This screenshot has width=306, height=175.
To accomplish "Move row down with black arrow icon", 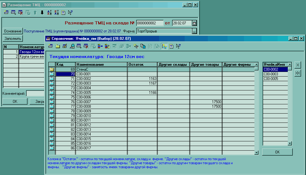I will tap(42, 13).
